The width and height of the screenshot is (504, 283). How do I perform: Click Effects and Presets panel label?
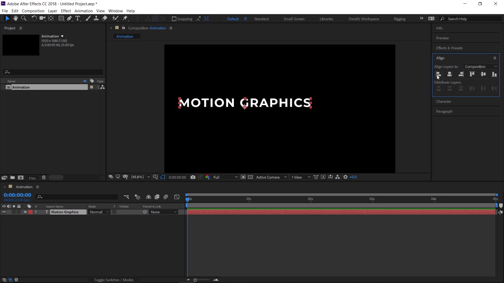449,47
